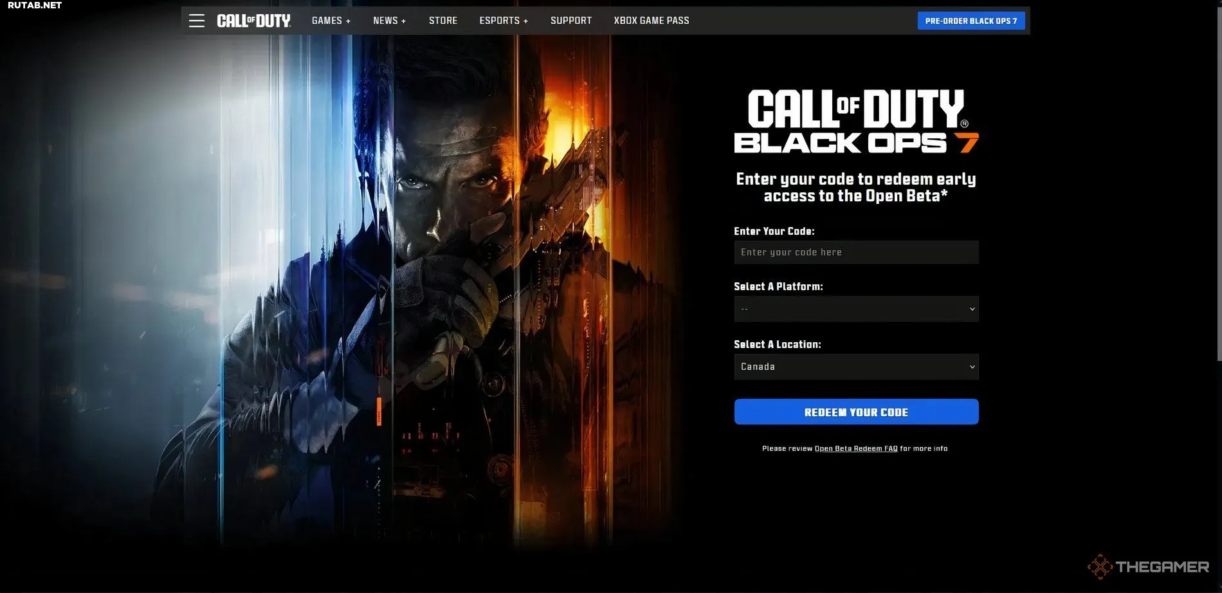The image size is (1222, 593).
Task: Click the Call of Duty logo in navbar
Action: coord(254,21)
